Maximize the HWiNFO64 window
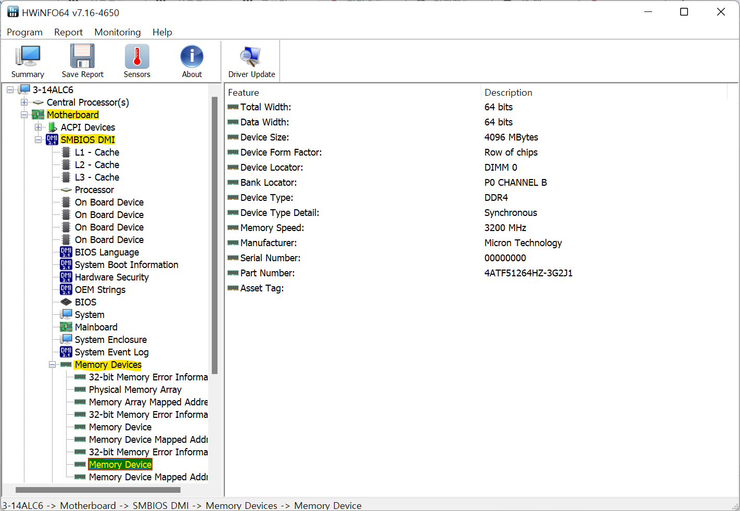 coord(684,12)
